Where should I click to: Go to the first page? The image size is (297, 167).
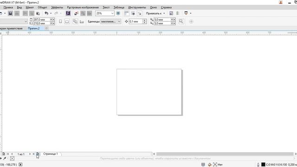(8, 154)
